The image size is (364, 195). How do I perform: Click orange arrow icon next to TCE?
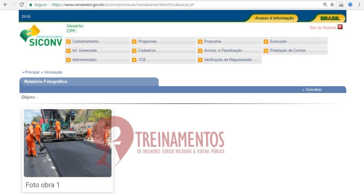pos(134,60)
